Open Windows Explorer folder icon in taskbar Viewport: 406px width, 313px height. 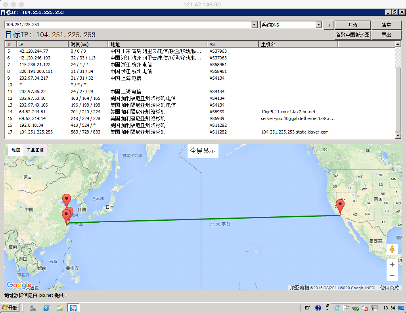(x=60, y=307)
